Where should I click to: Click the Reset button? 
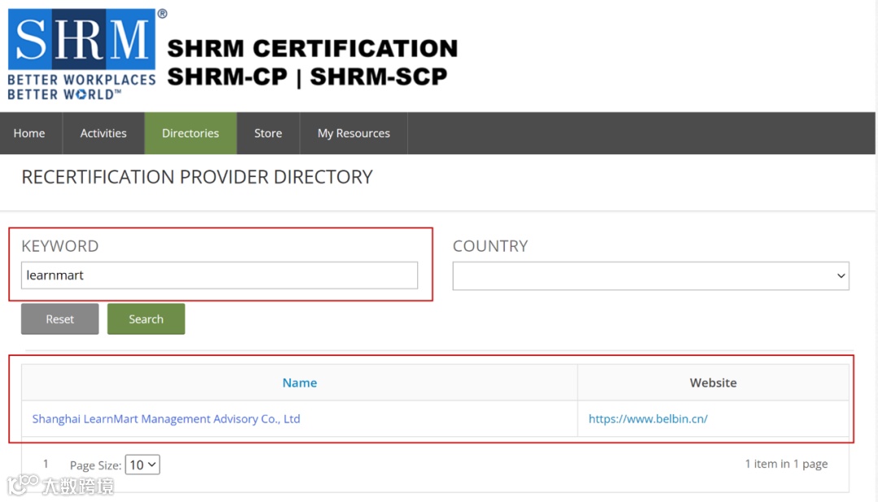click(x=60, y=319)
